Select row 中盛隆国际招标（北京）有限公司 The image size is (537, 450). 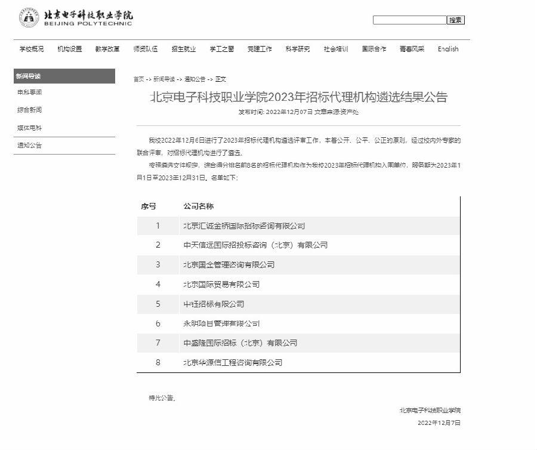point(298,343)
